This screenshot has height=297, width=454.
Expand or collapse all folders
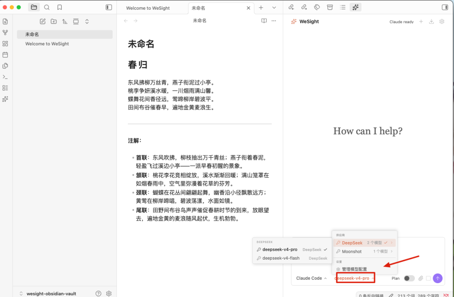(87, 21)
